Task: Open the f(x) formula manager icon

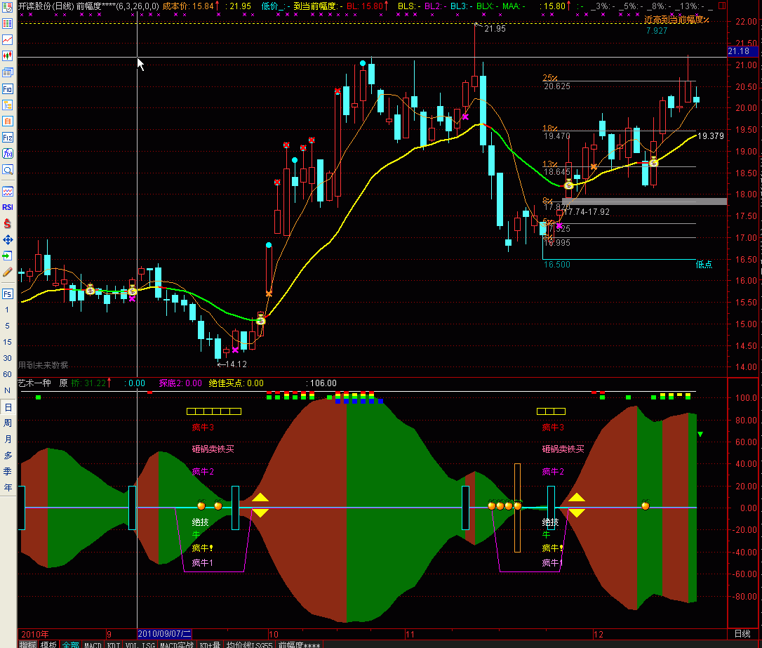Action: point(7,154)
